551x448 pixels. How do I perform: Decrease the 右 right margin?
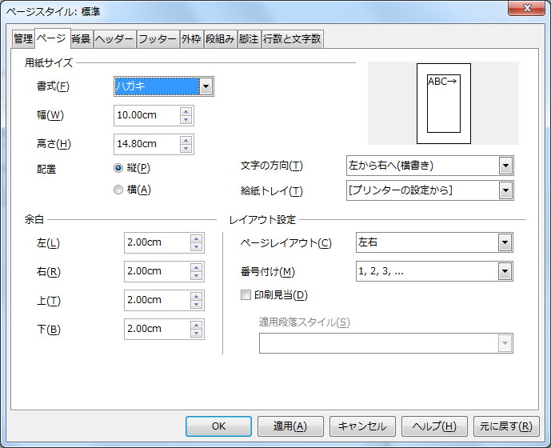(x=197, y=276)
